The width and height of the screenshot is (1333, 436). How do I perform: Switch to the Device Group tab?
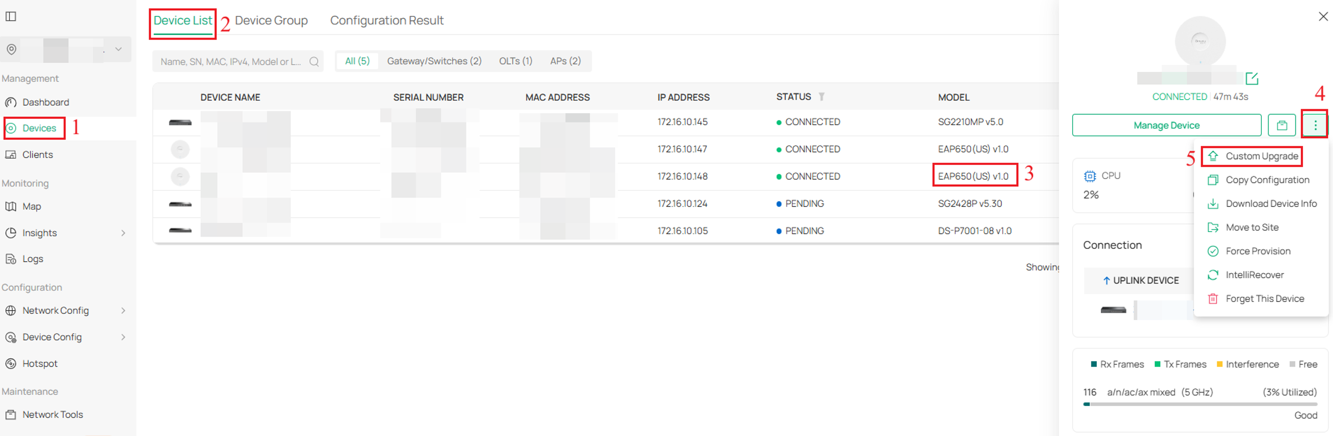click(x=271, y=20)
